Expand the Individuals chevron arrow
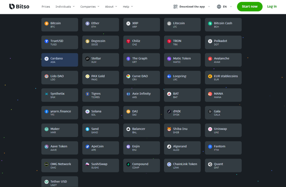The image size is (286, 187). (x=74, y=7)
